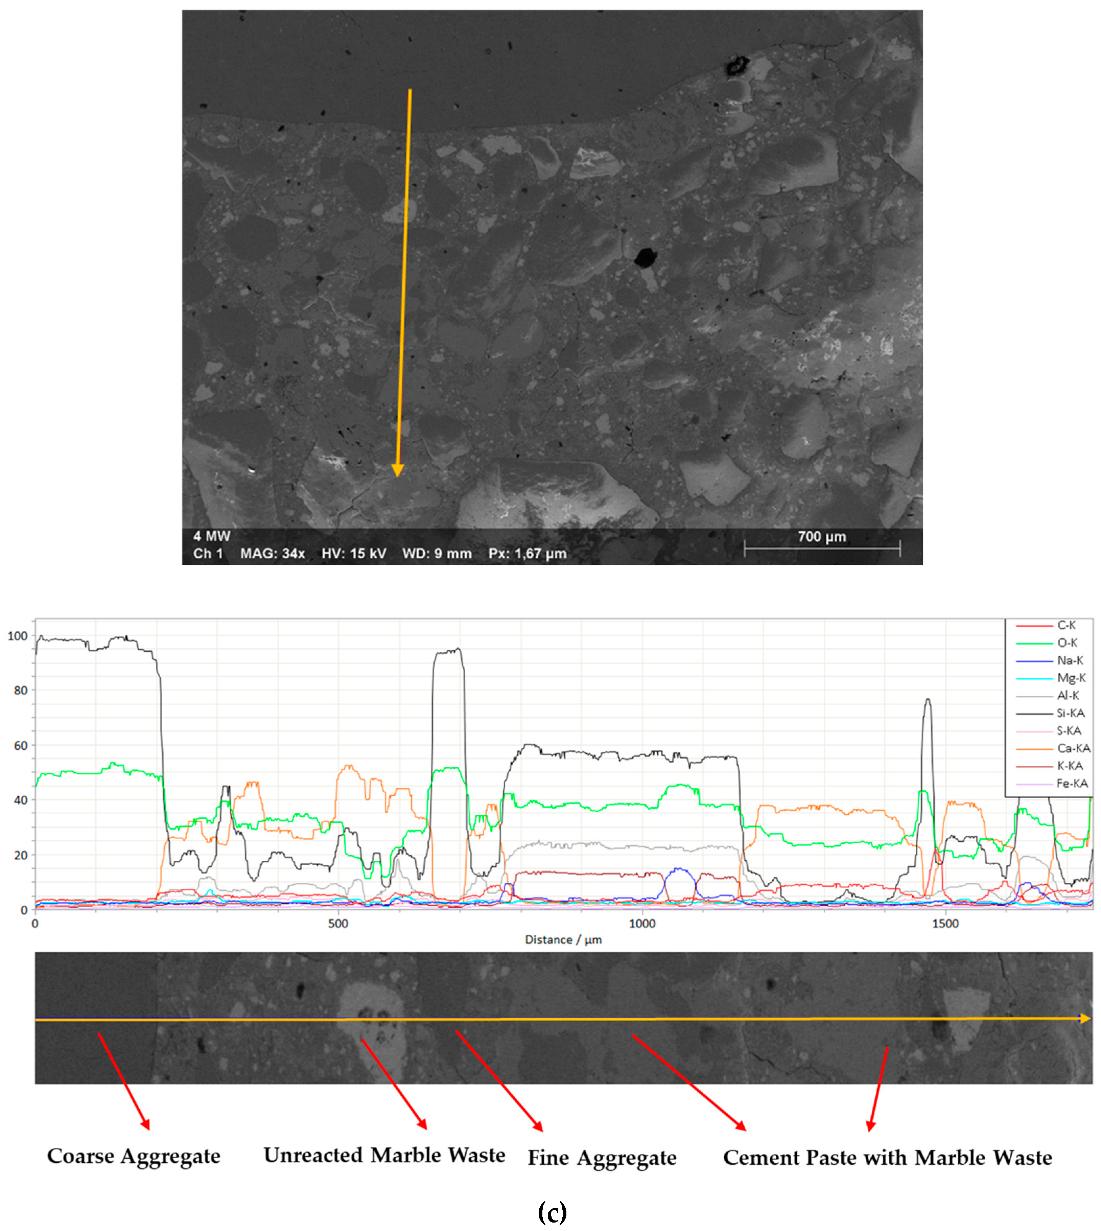
Task: Select the Si-KA legend entry
Action: [x=1070, y=713]
